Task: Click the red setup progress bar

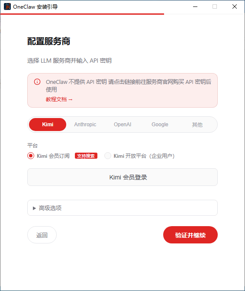Action: coord(82,14)
